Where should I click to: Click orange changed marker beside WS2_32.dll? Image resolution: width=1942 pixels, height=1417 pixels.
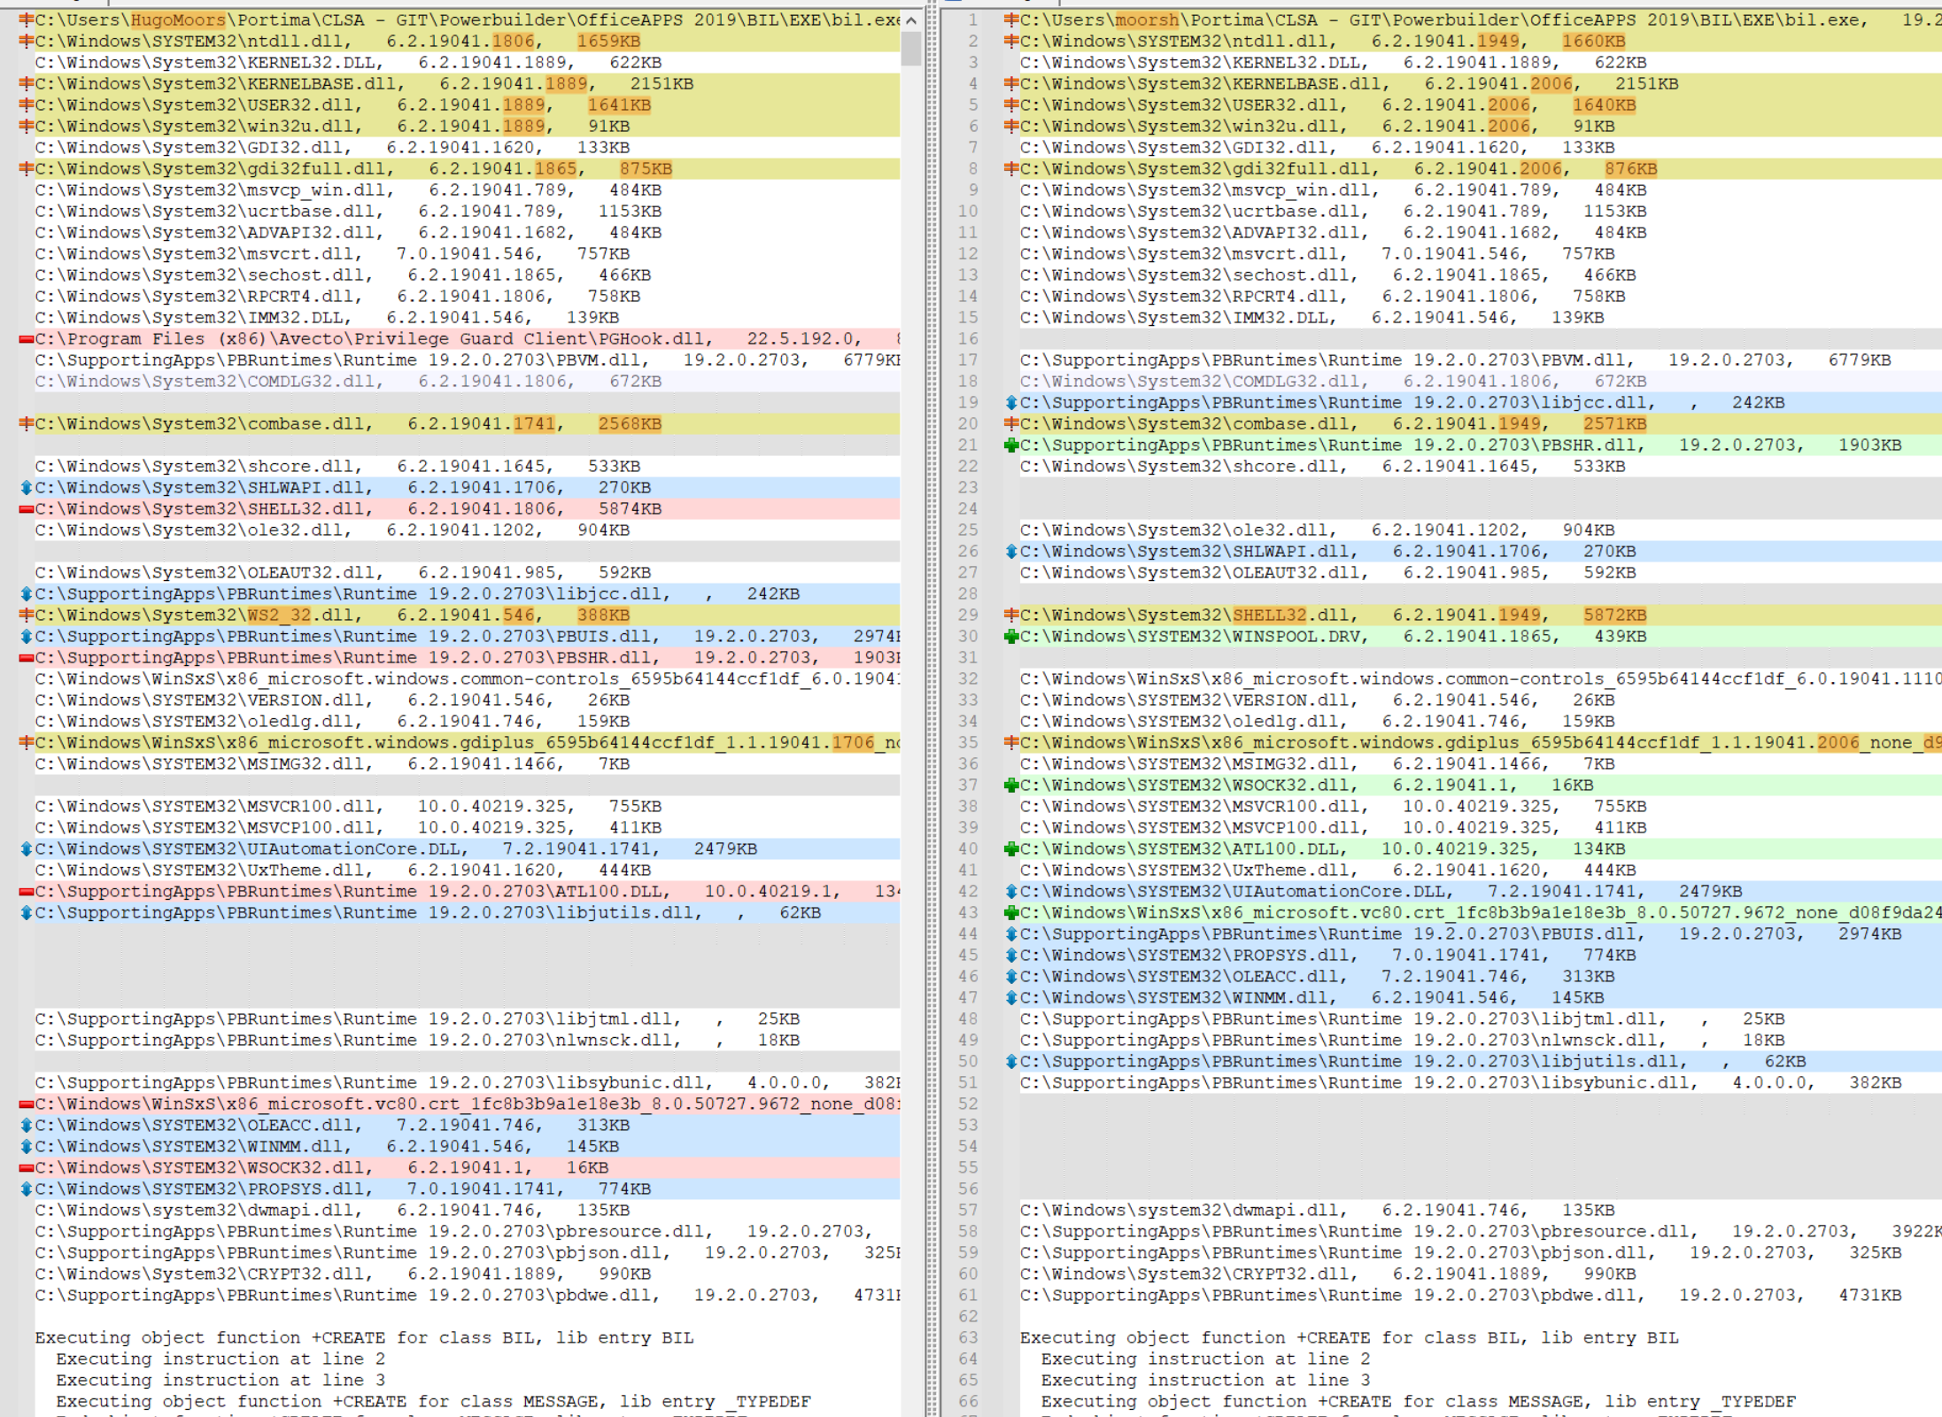click(x=27, y=616)
